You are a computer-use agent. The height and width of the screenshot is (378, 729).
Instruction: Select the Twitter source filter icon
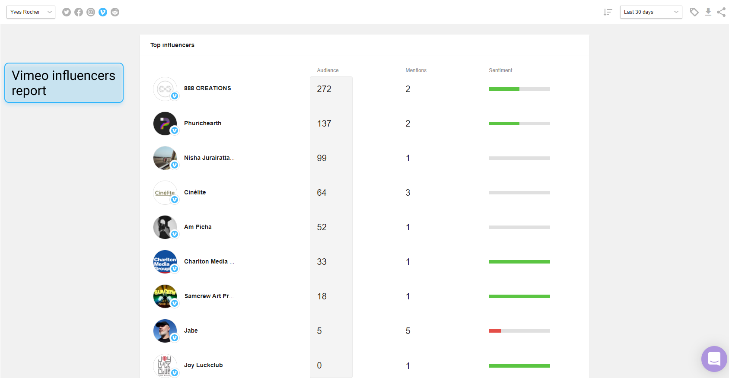(x=67, y=12)
